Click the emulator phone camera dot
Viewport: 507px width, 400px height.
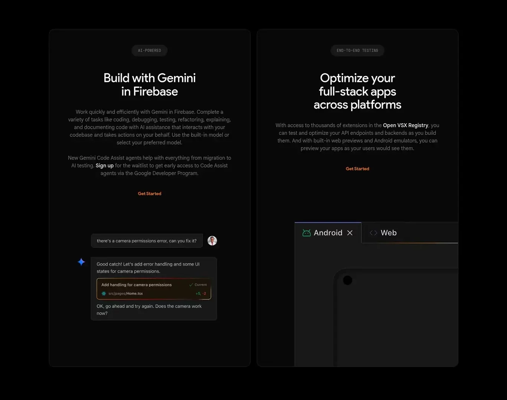click(347, 280)
